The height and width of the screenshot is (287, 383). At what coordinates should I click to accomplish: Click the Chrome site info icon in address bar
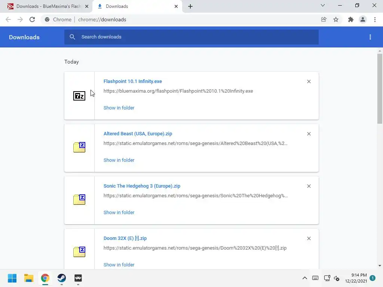(47, 19)
